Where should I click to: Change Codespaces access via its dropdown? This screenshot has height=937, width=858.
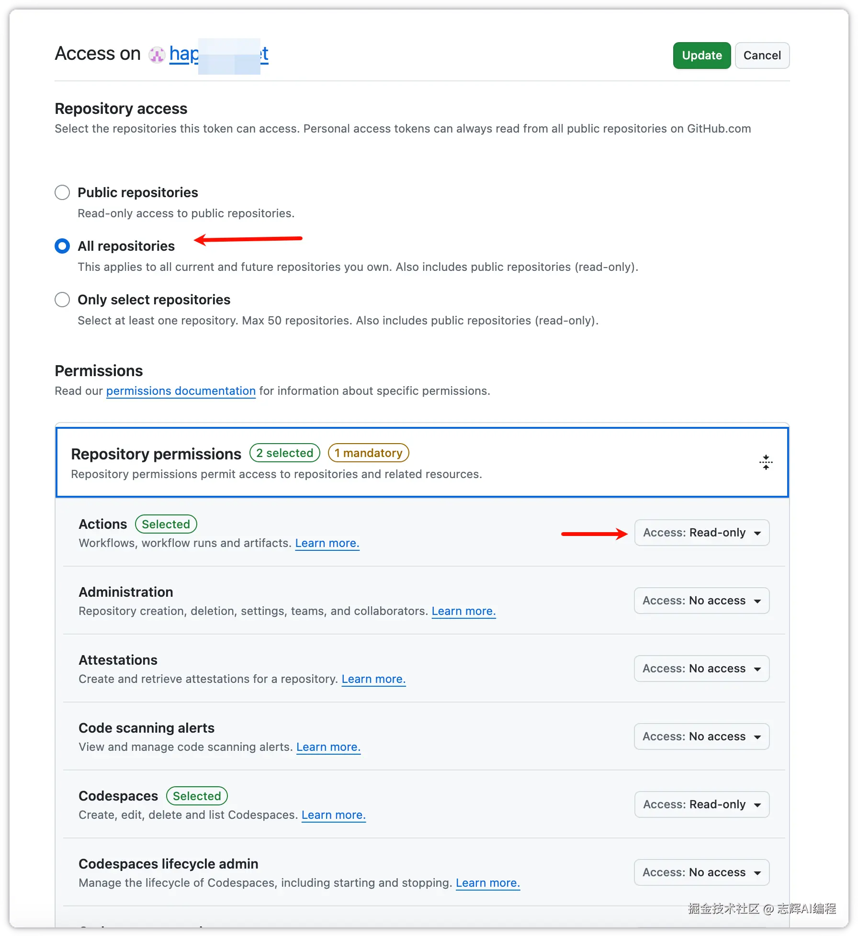(701, 804)
